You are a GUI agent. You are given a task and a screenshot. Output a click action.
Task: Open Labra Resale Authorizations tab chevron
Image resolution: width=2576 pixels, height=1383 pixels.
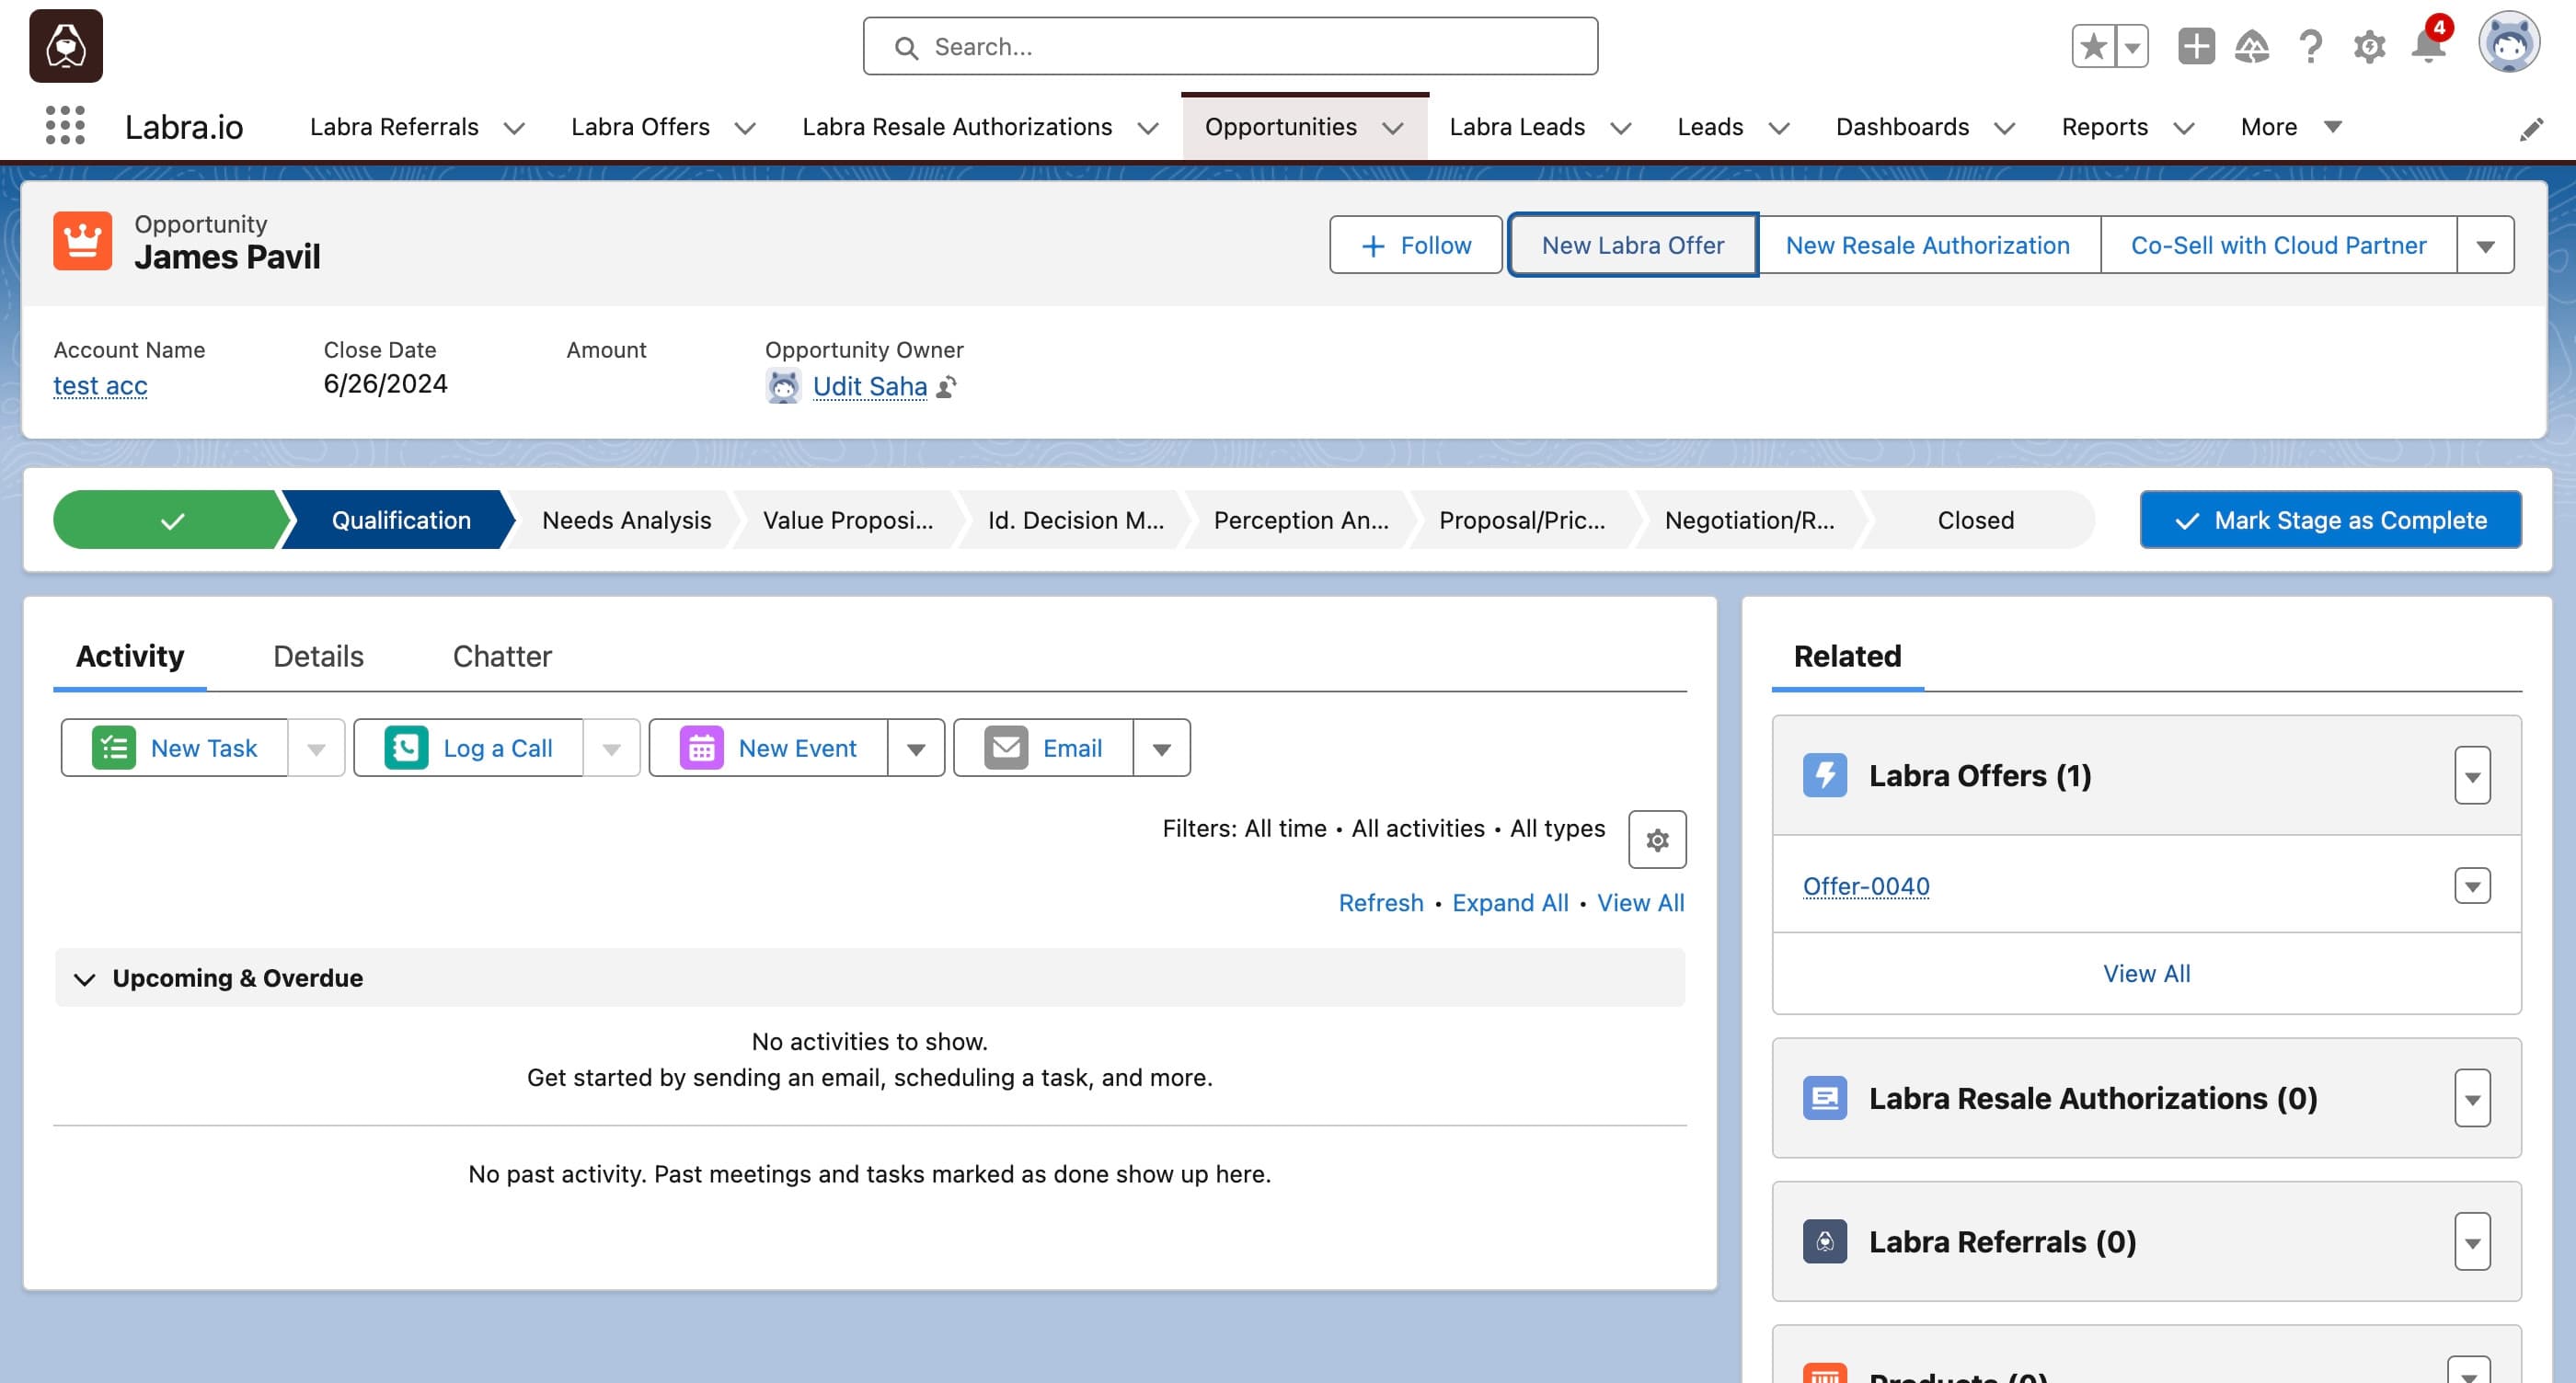click(1148, 128)
